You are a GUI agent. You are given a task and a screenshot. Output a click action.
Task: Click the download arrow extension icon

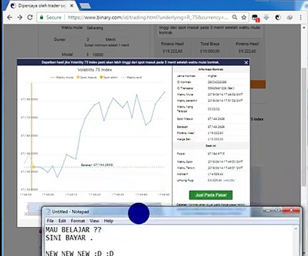click(x=266, y=17)
